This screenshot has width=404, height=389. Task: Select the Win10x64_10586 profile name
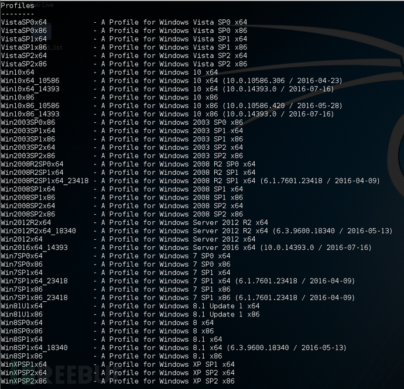point(30,81)
